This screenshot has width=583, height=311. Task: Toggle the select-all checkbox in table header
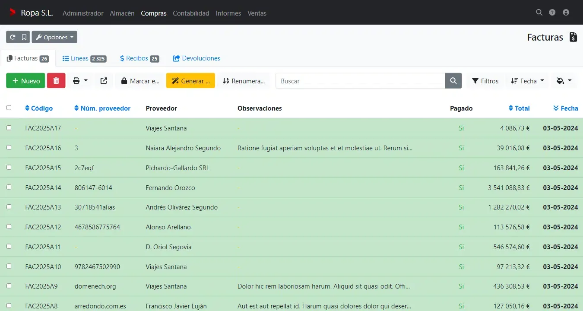tap(9, 108)
